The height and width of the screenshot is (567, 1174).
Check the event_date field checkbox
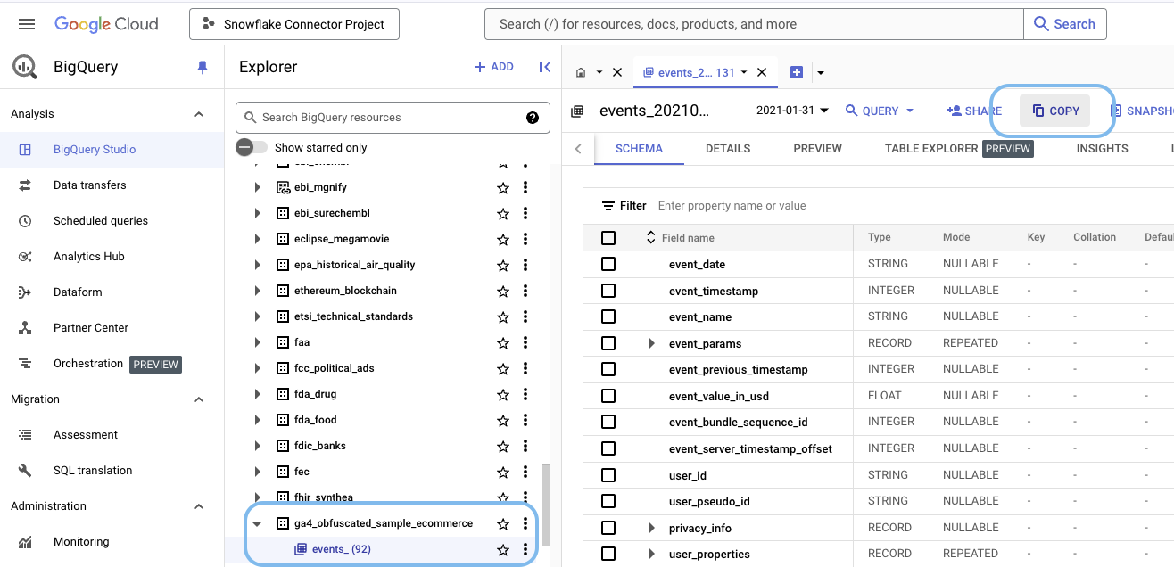pyautogui.click(x=608, y=264)
